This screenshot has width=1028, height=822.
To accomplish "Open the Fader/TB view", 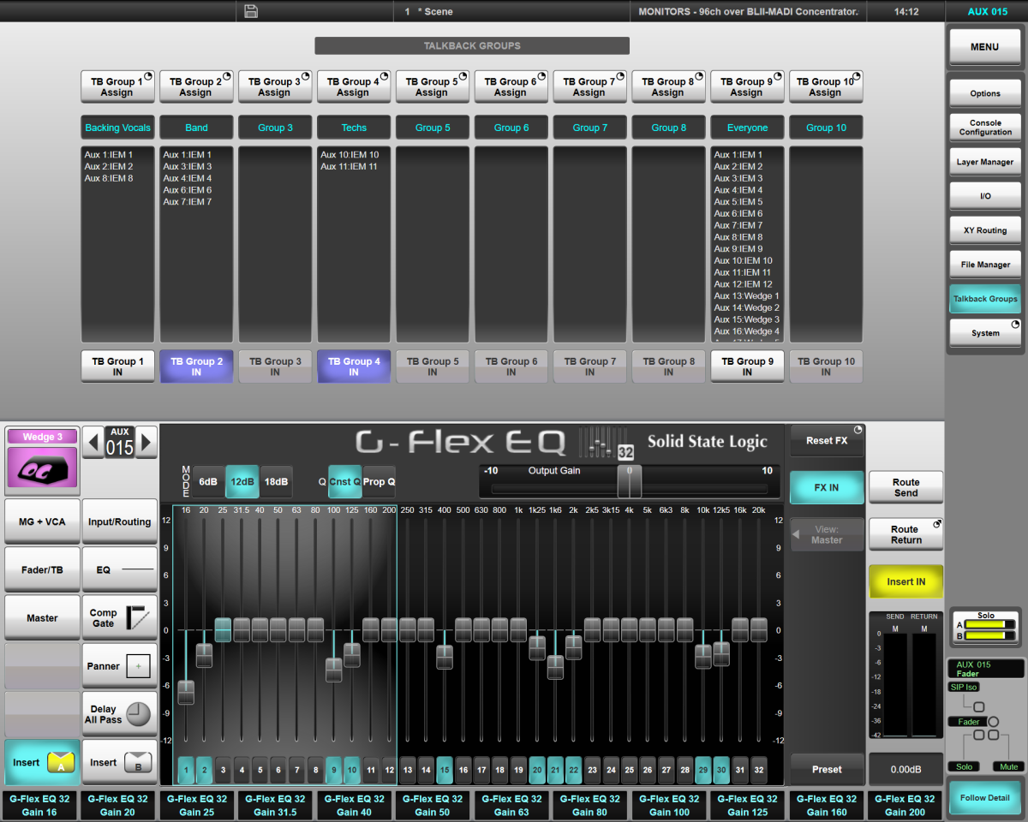I will (42, 569).
